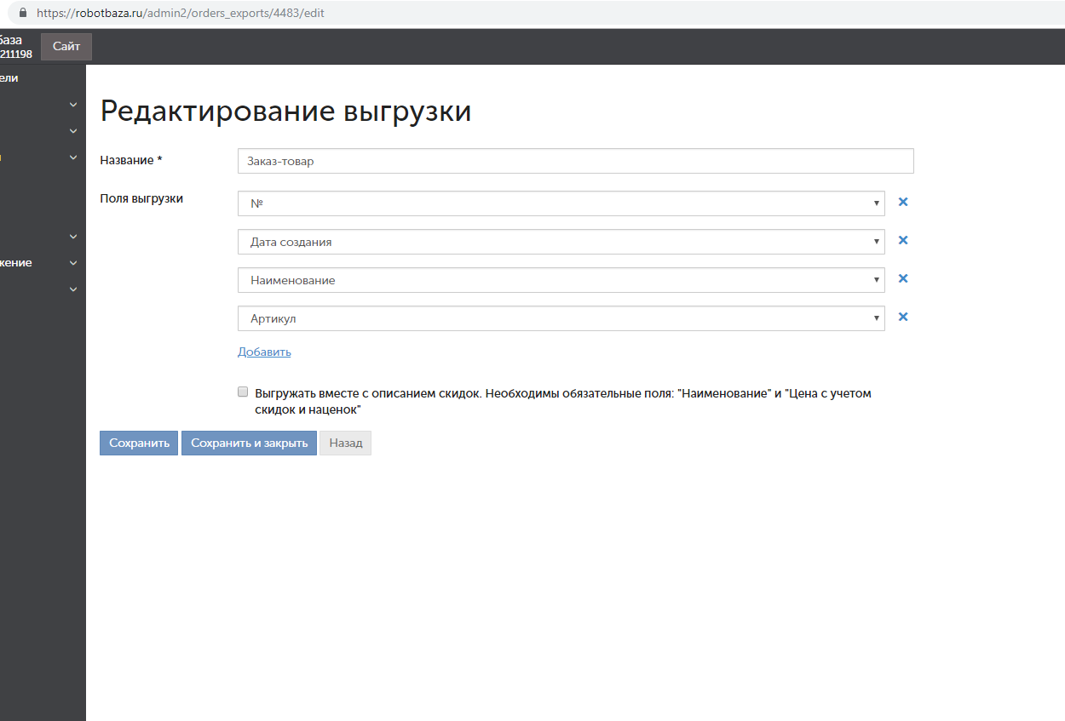
Task: Click the 'Название *' label
Action: (x=131, y=160)
